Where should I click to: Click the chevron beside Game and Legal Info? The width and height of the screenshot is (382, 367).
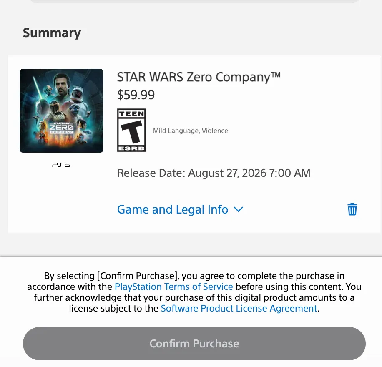(x=238, y=209)
